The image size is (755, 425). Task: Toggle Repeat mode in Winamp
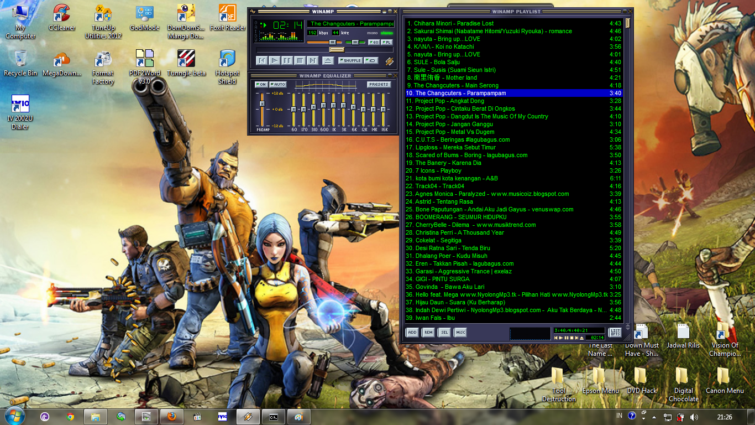[x=371, y=60]
